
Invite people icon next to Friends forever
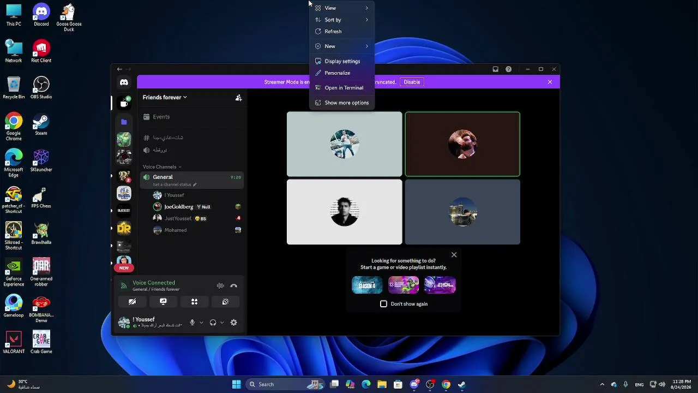(x=238, y=98)
